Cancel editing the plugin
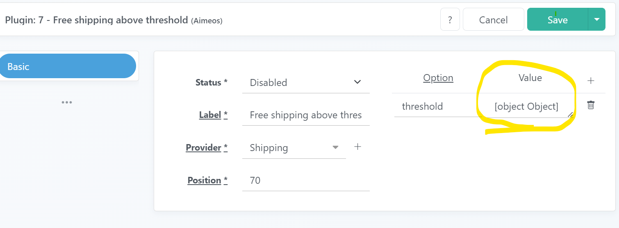The height and width of the screenshot is (228, 619). tap(493, 20)
